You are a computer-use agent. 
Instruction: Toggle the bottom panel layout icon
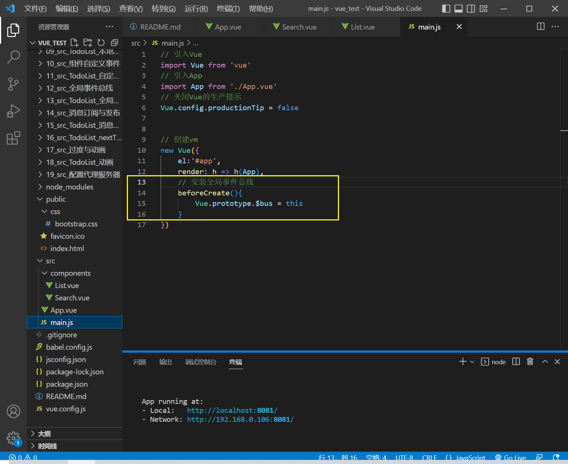tap(458, 9)
